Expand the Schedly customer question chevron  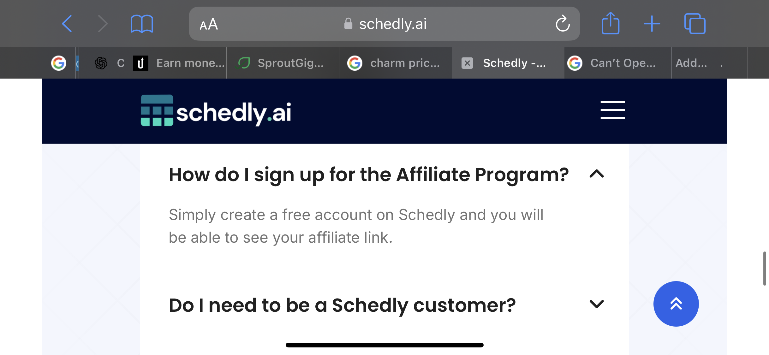(x=597, y=304)
